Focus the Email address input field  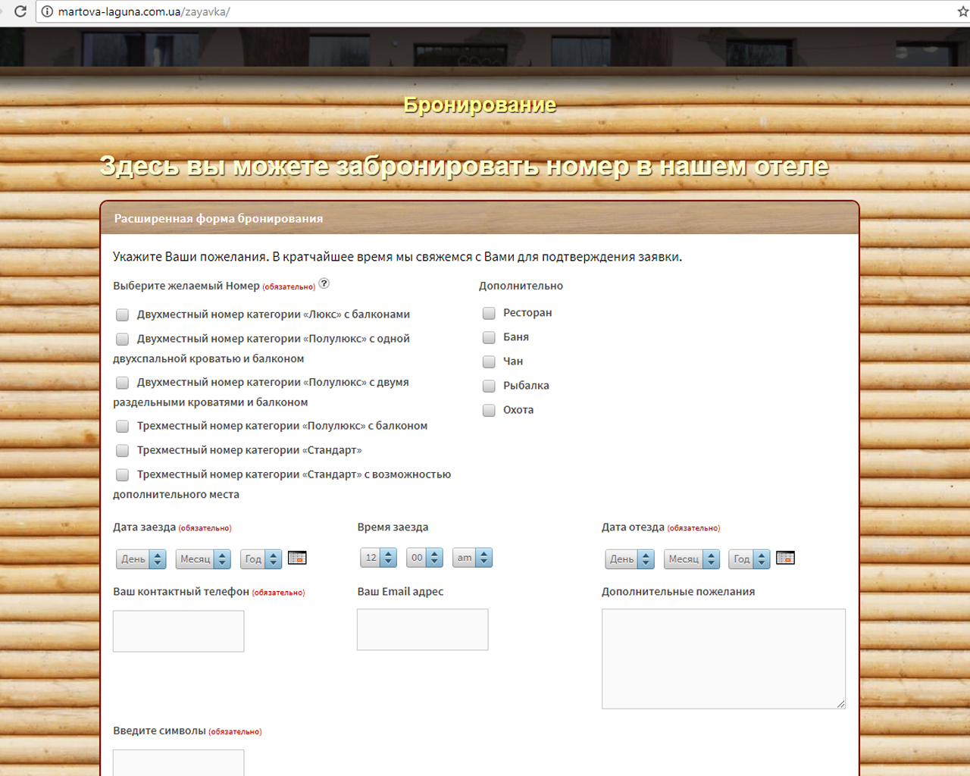pos(422,630)
